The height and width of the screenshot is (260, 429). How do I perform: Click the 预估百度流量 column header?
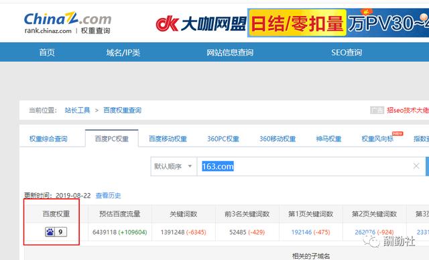(x=119, y=214)
